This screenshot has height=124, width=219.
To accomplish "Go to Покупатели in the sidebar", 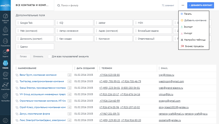I will pyautogui.click(x=5, y=42).
